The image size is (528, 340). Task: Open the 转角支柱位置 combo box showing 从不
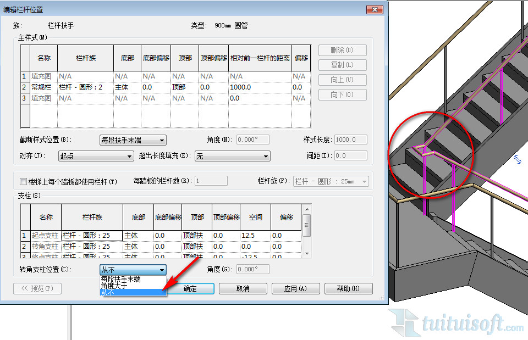[133, 270]
